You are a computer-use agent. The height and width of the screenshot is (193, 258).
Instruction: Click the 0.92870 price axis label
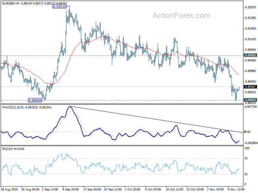point(250,7)
